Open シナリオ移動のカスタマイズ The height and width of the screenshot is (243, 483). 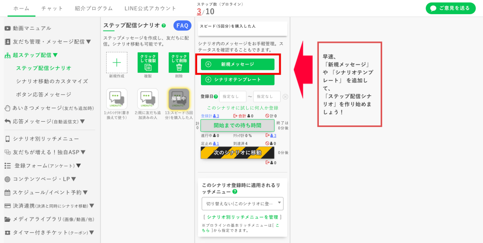(x=52, y=81)
